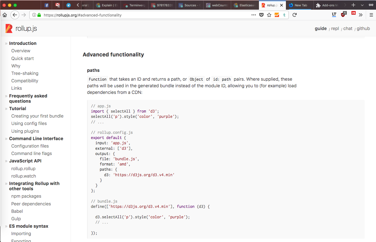Click the red '25' extension icon
Screen dimensions: 376x242
353,13
